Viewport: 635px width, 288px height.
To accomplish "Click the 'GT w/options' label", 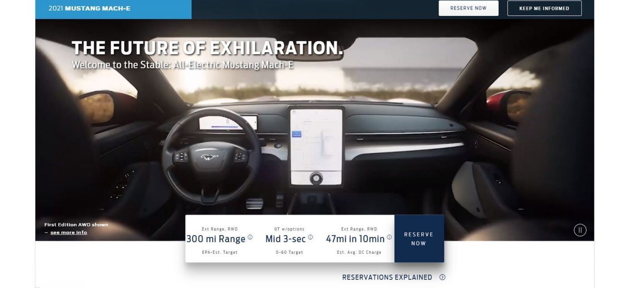I will (x=289, y=229).
